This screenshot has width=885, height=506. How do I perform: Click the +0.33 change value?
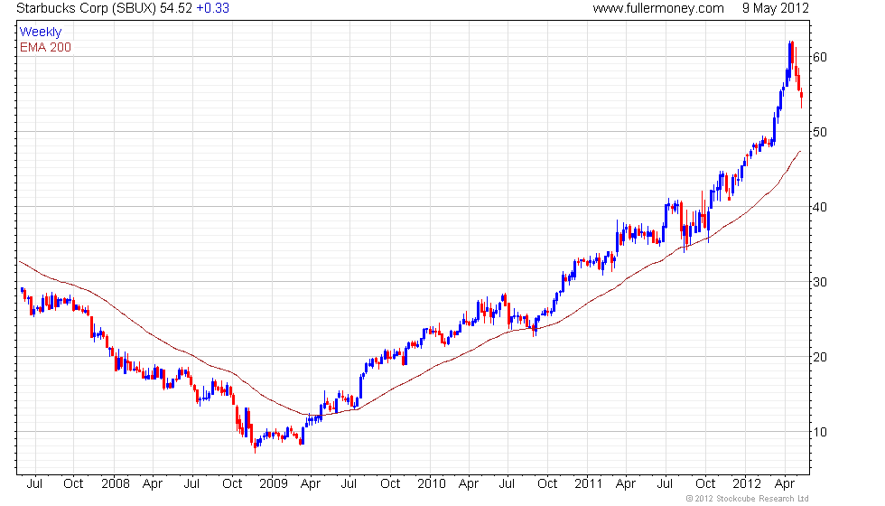(213, 8)
